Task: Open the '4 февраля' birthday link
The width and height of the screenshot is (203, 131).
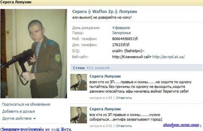Action: [121, 28]
